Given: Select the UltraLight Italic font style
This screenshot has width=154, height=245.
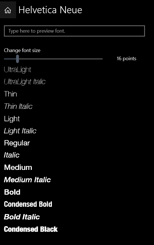Looking at the screenshot, I should (x=25, y=82).
